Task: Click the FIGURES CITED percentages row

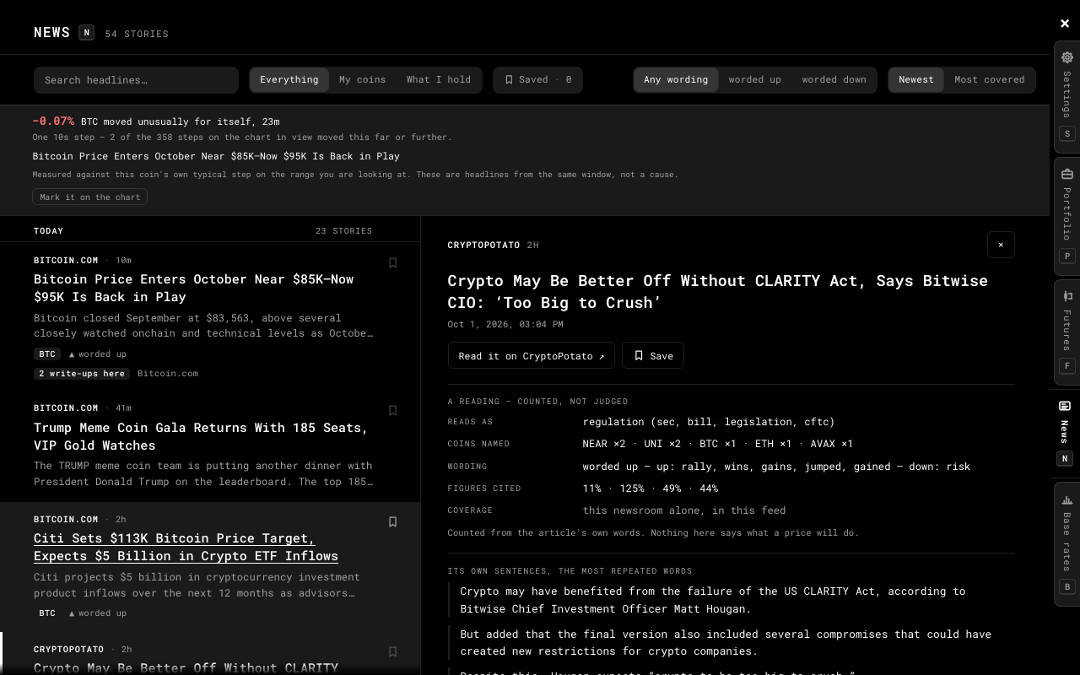Action: (650, 489)
